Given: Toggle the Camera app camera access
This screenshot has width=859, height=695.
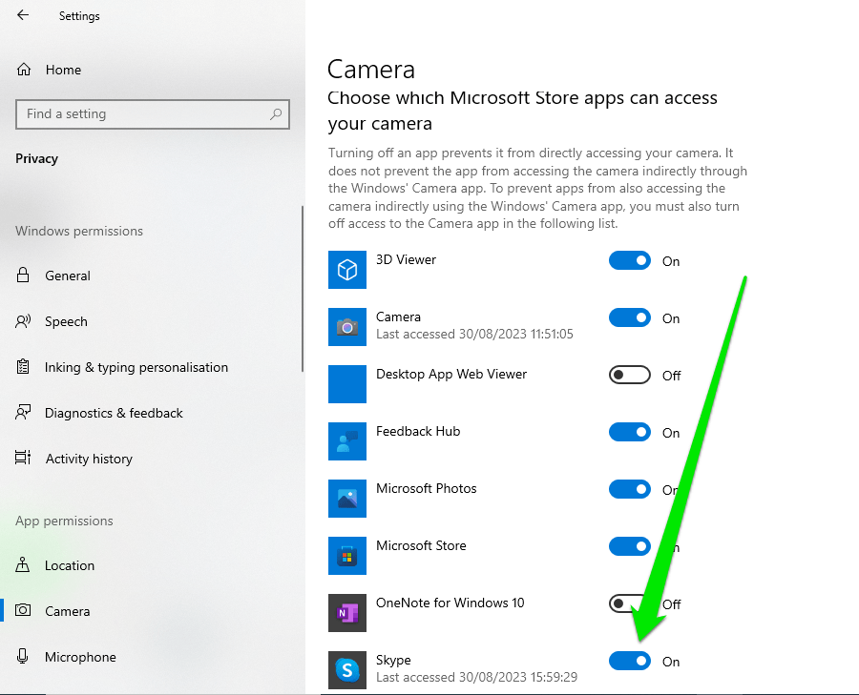Looking at the screenshot, I should point(630,318).
